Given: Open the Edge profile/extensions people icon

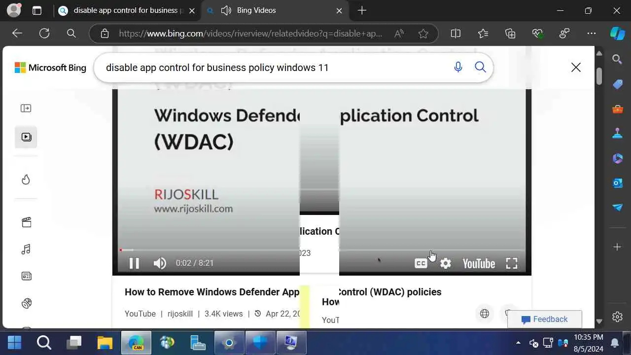Looking at the screenshot, I should (x=564, y=34).
